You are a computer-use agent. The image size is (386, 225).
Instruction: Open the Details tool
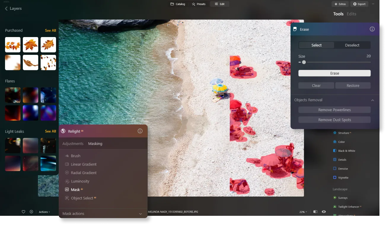(339, 159)
